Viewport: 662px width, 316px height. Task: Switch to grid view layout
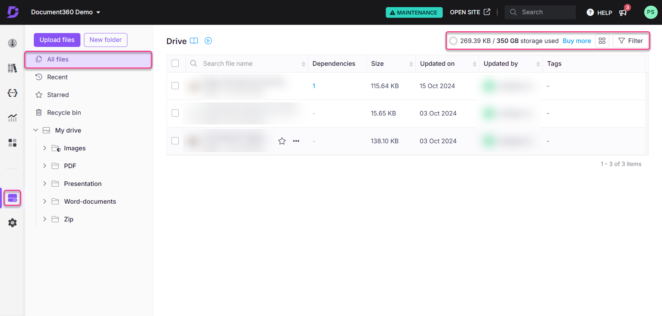(602, 41)
